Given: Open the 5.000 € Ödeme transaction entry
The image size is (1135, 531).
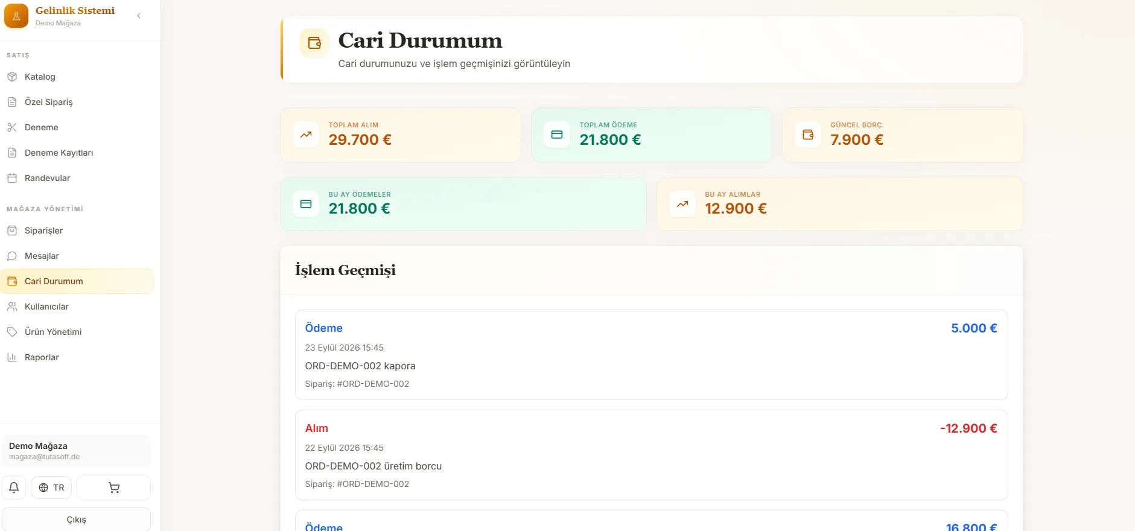Looking at the screenshot, I should tap(652, 355).
